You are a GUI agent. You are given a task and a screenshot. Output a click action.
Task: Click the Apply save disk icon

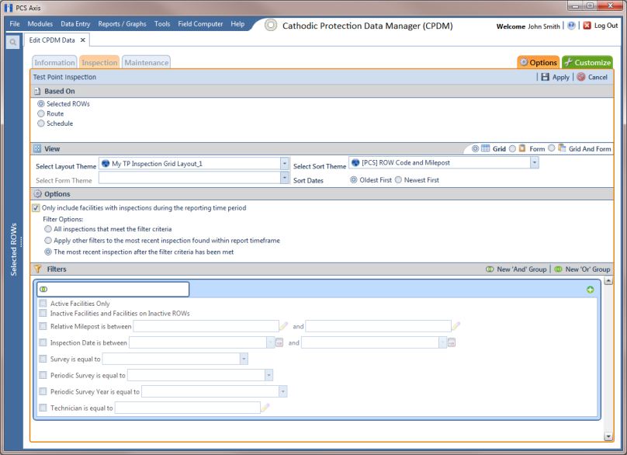pyautogui.click(x=545, y=77)
